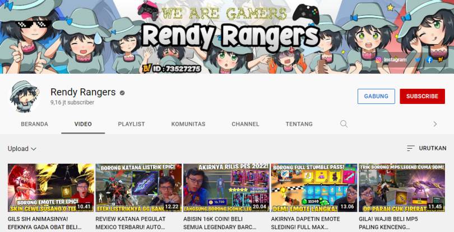454x232 pixels.
Task: Open the Borong Full Stumble Pass thumbnail
Action: point(314,188)
